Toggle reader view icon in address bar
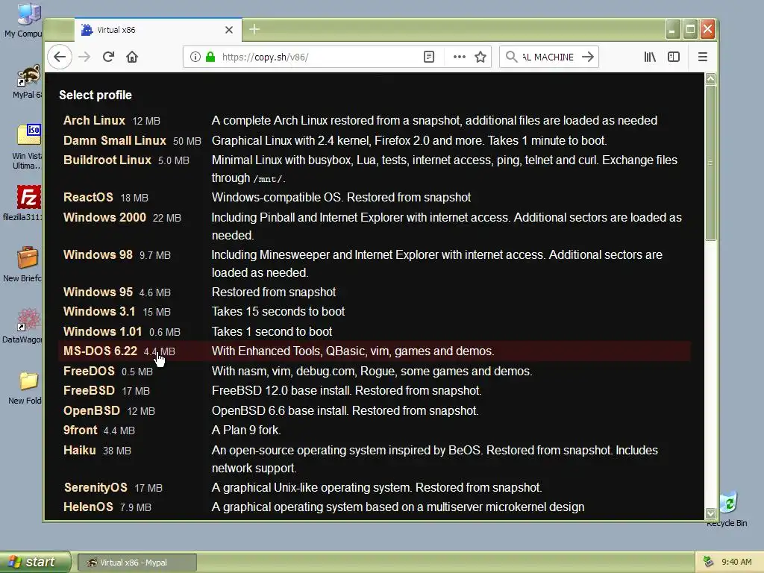The height and width of the screenshot is (573, 764). (x=429, y=57)
